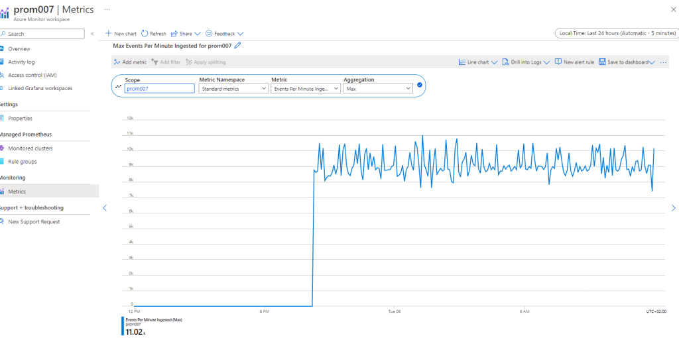This screenshot has width=679, height=338.
Task: Click the pencil icon to edit chart title
Action: (x=238, y=45)
